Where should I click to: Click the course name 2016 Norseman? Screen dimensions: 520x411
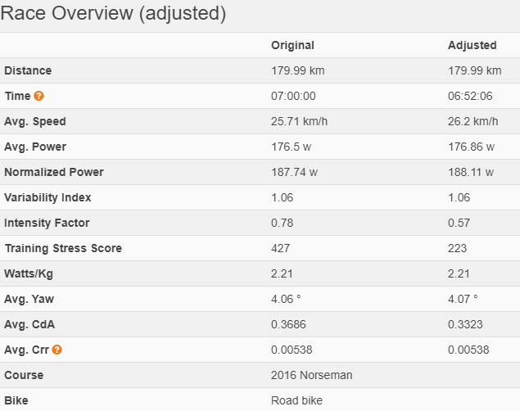coord(310,375)
